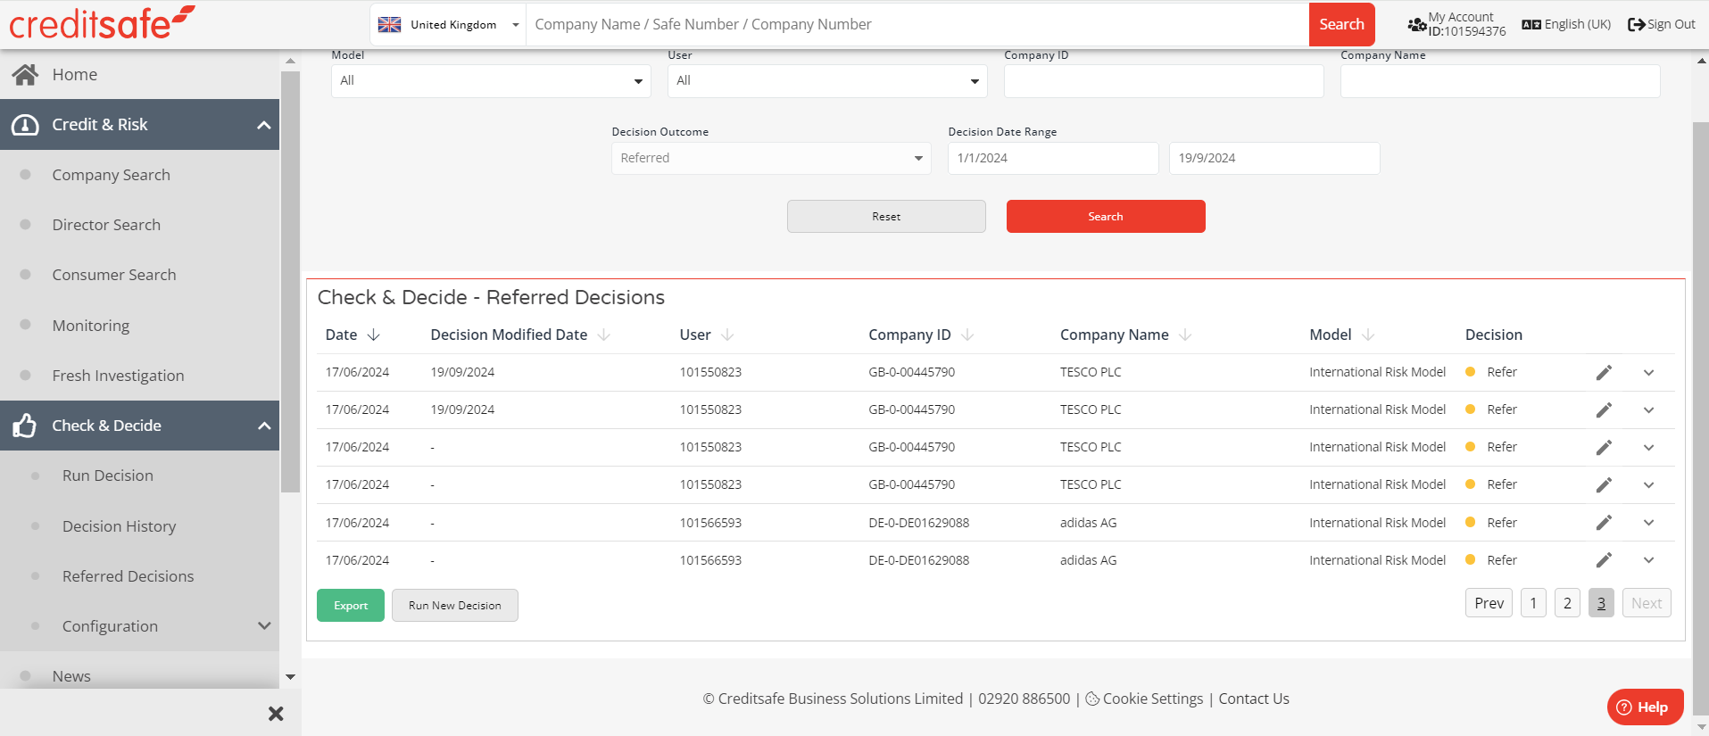Click the My Account users icon
Screen dimensions: 1709x736
(1417, 24)
